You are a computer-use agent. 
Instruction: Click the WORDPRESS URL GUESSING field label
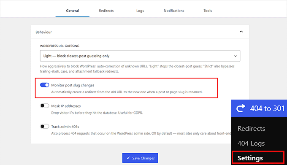click(60, 46)
